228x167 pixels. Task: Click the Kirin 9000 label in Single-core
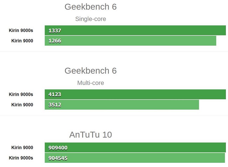coord(22,41)
